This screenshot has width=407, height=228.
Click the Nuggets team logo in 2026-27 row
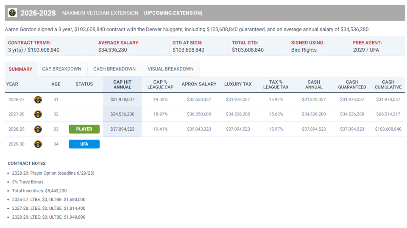click(38, 99)
